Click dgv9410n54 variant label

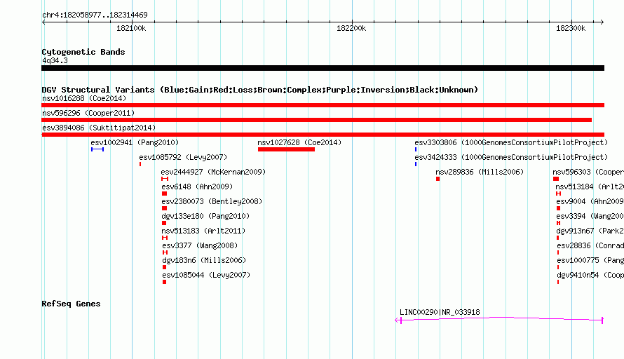[x=590, y=275]
